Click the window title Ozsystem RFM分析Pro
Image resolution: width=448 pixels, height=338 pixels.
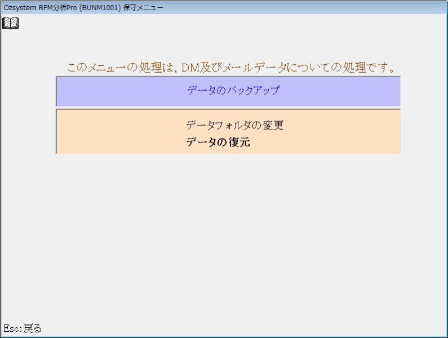point(83,7)
